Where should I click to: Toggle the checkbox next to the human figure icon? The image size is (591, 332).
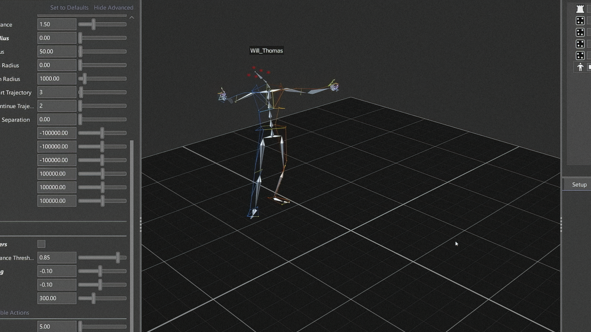[x=589, y=67]
